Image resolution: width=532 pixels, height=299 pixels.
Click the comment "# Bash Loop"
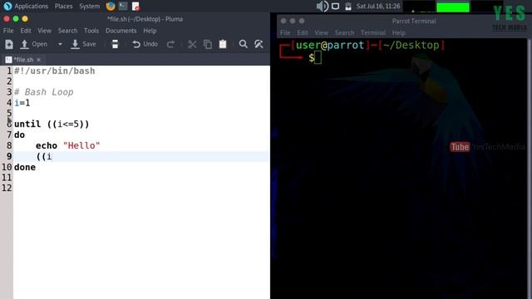click(44, 92)
